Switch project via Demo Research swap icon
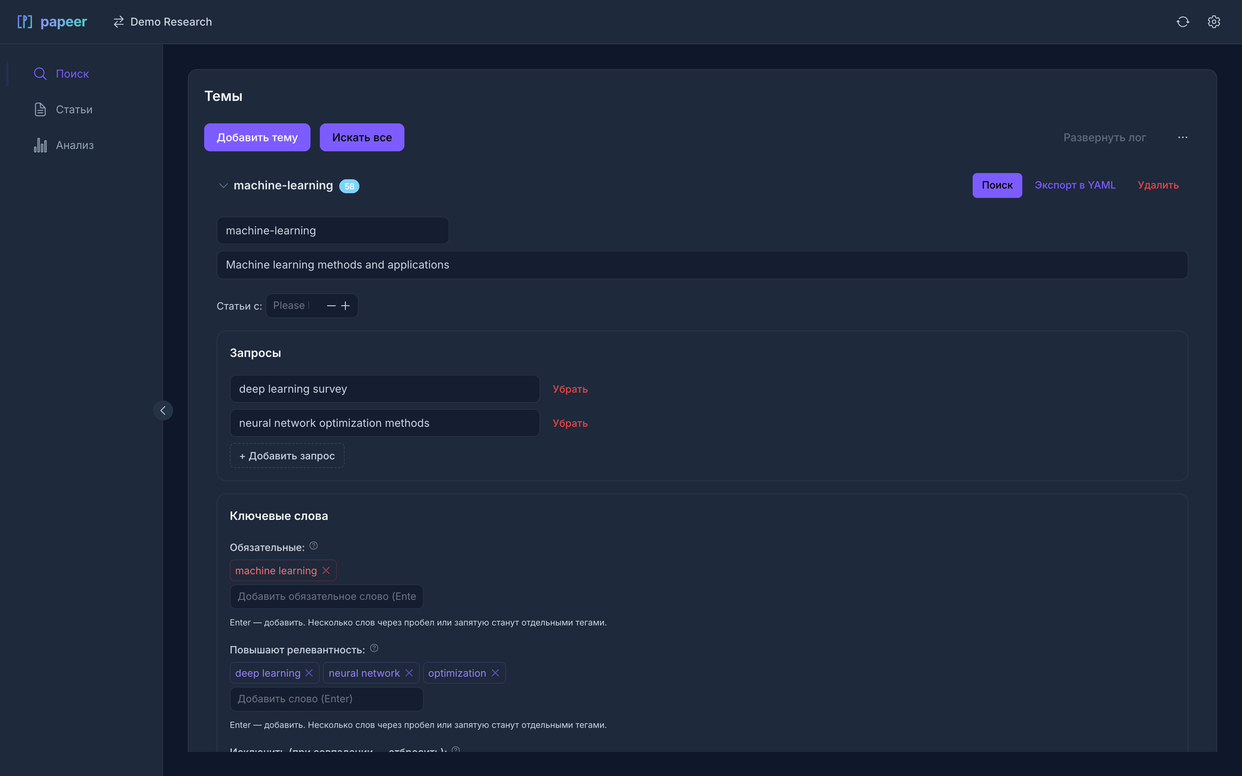 pos(118,22)
